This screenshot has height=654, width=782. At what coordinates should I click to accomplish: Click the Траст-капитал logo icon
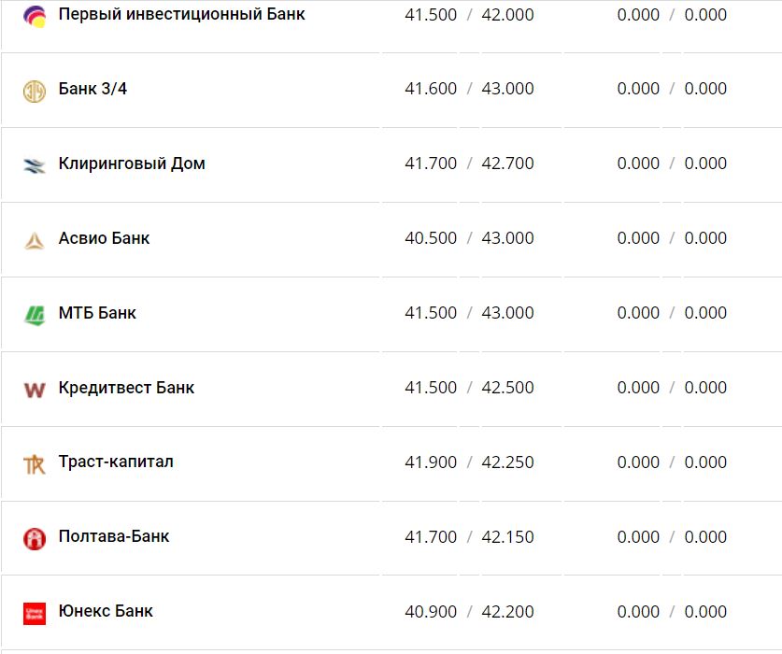(35, 463)
